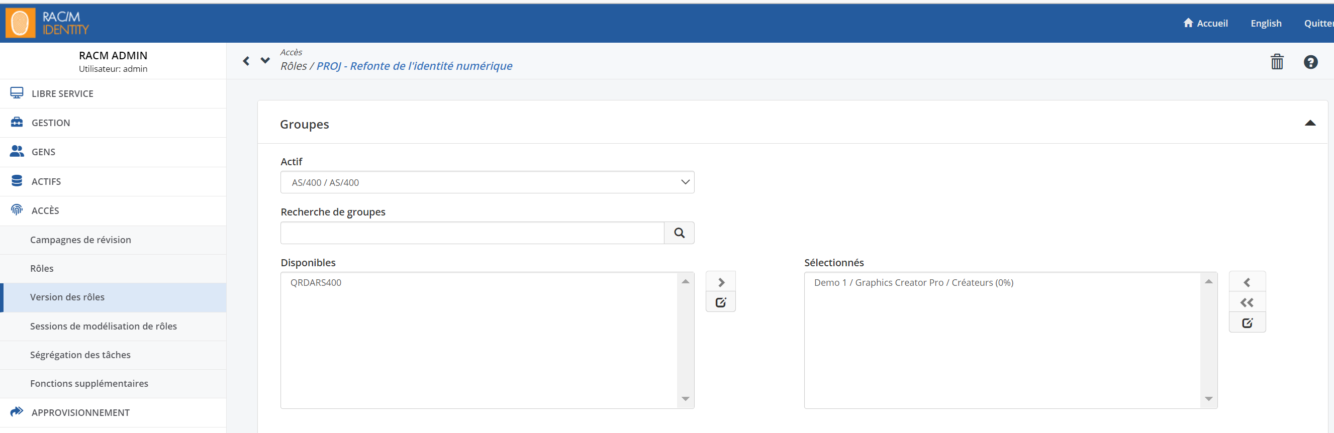Click the Actifs database icon
This screenshot has height=433, width=1334.
[x=17, y=180]
